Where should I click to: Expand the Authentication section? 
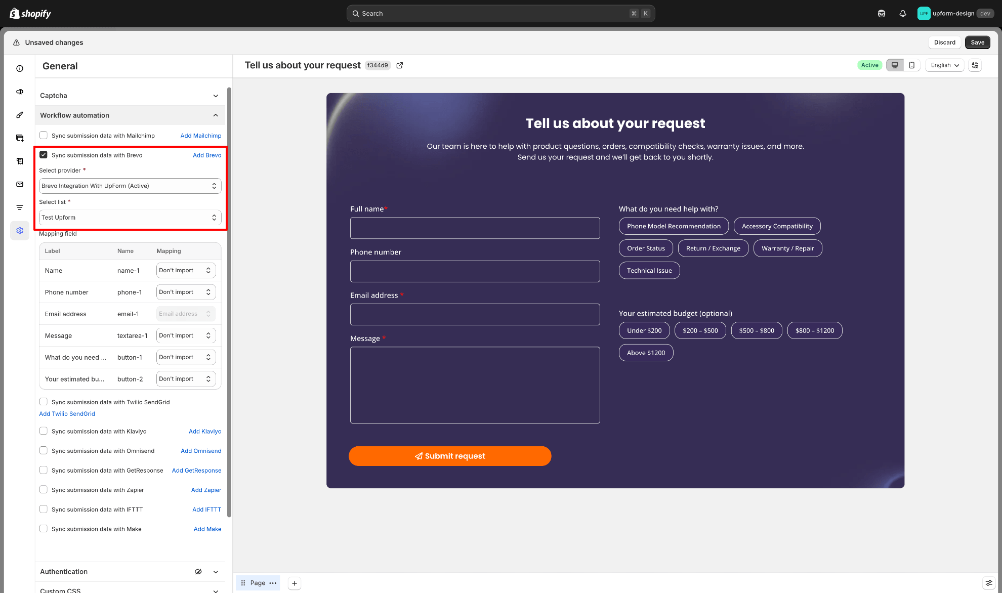coord(216,572)
